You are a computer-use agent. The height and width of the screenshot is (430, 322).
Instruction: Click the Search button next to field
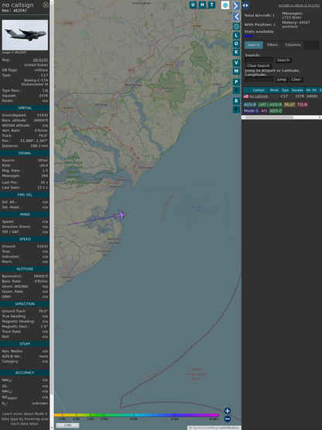pos(283,60)
